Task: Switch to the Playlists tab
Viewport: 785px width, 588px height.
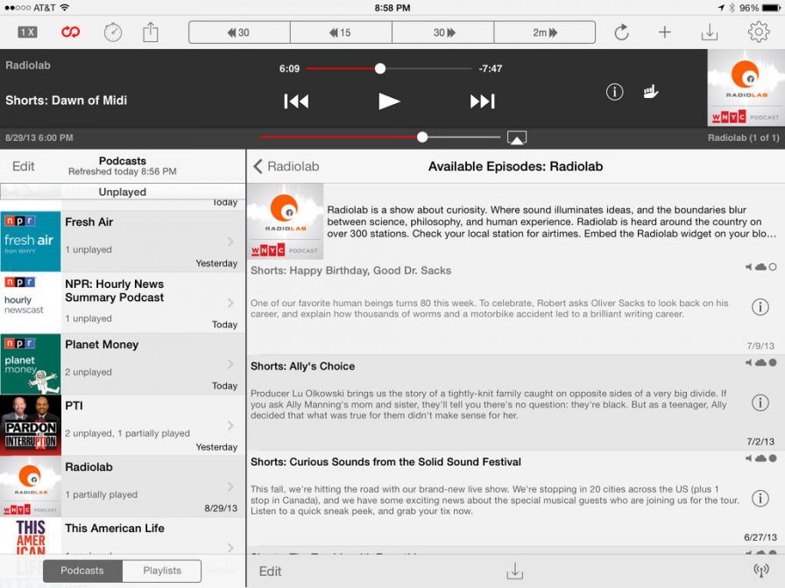Action: pyautogui.click(x=162, y=570)
